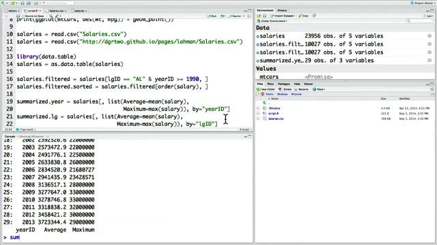Expand the summarized.ye... data object
437x245 pixels.
point(258,61)
